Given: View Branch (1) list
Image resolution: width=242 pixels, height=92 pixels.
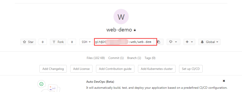Looking at the screenshot, I should 134,58.
